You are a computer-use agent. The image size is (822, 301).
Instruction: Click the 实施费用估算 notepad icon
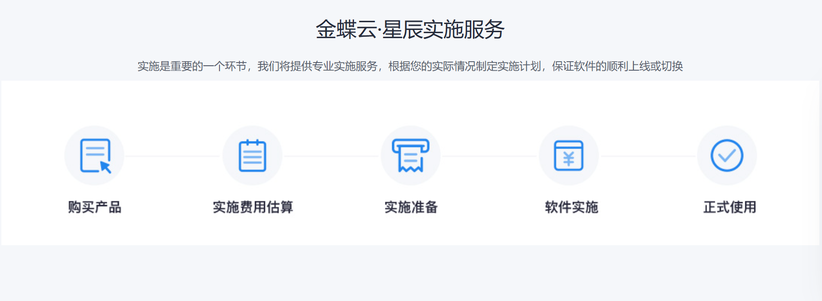click(252, 155)
